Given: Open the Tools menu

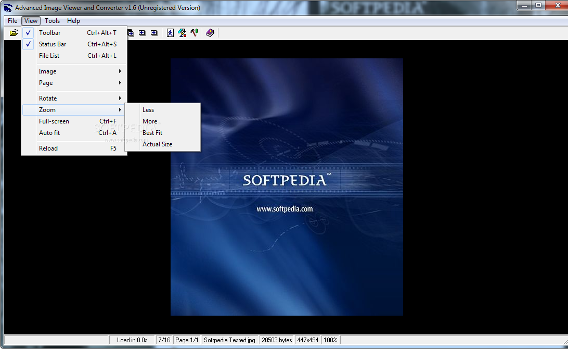Looking at the screenshot, I should (x=52, y=21).
